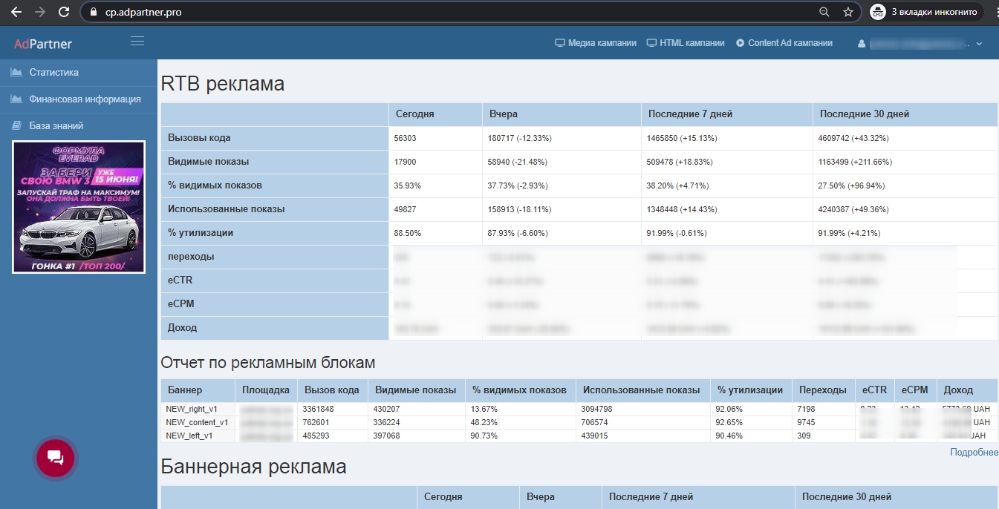This screenshot has height=509, width=999.
Task: Bookmark the page via the star icon
Action: coord(847,12)
